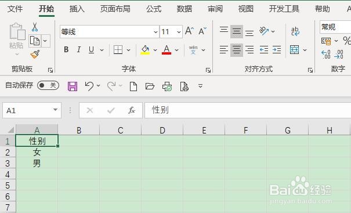Screen dimensions: 351x213
Task: Click the percent style icon
Action: (x=347, y=41)
